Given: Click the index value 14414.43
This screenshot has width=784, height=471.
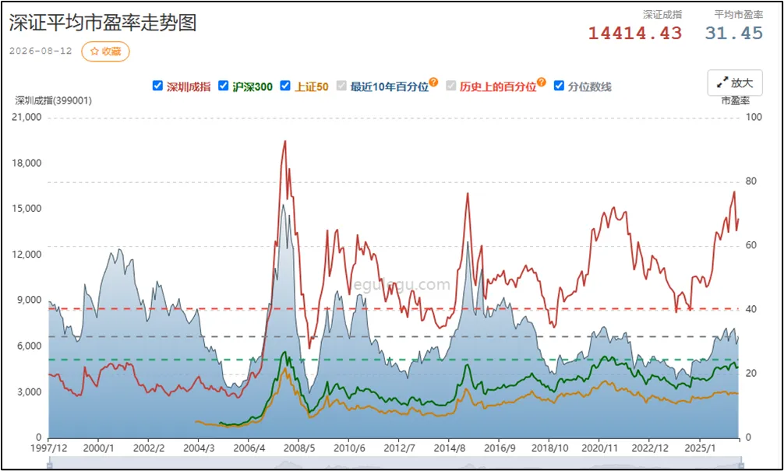Looking at the screenshot, I should click(x=634, y=33).
